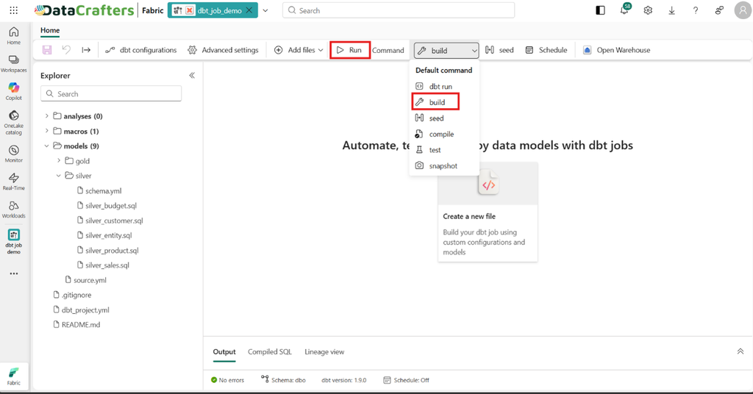Click the download icon in header
The image size is (753, 394).
pyautogui.click(x=671, y=10)
